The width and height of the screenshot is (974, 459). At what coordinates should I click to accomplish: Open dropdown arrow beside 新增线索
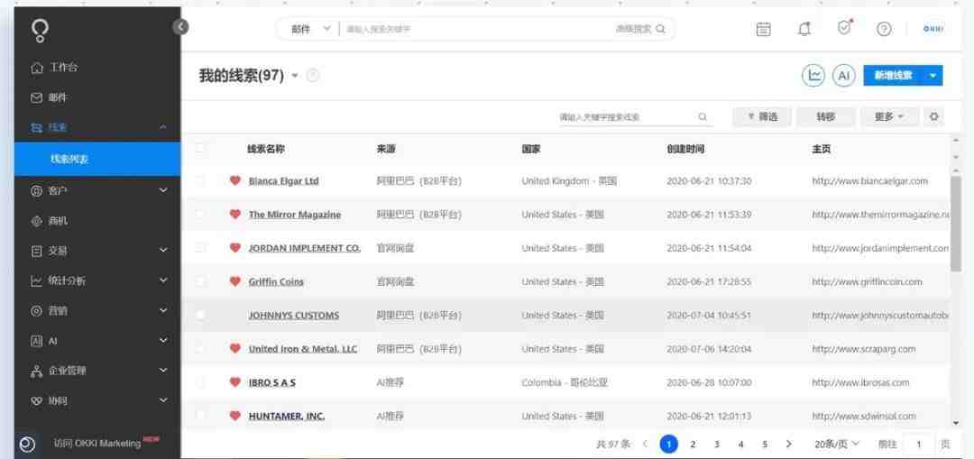point(933,75)
